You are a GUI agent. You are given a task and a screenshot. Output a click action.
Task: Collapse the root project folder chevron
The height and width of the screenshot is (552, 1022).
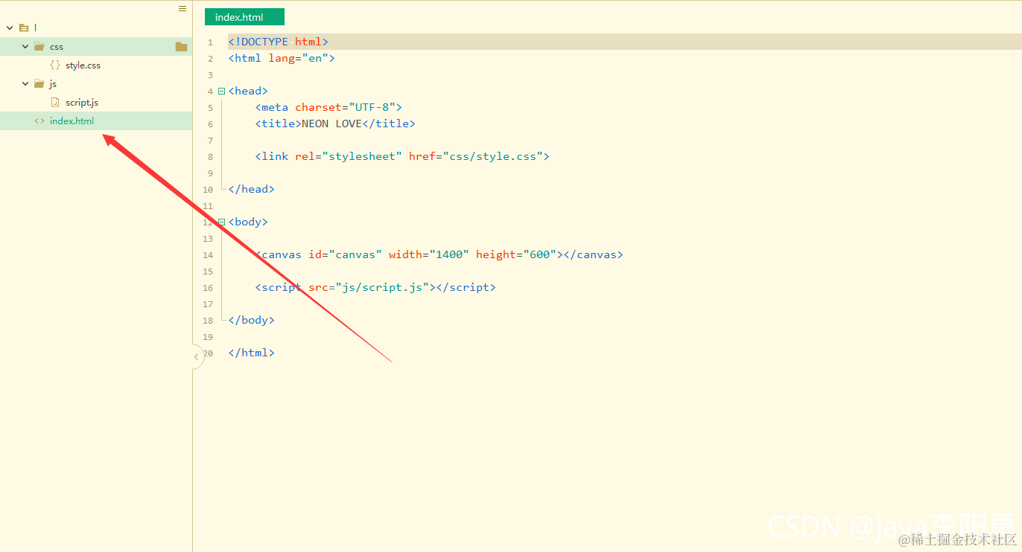pos(10,28)
